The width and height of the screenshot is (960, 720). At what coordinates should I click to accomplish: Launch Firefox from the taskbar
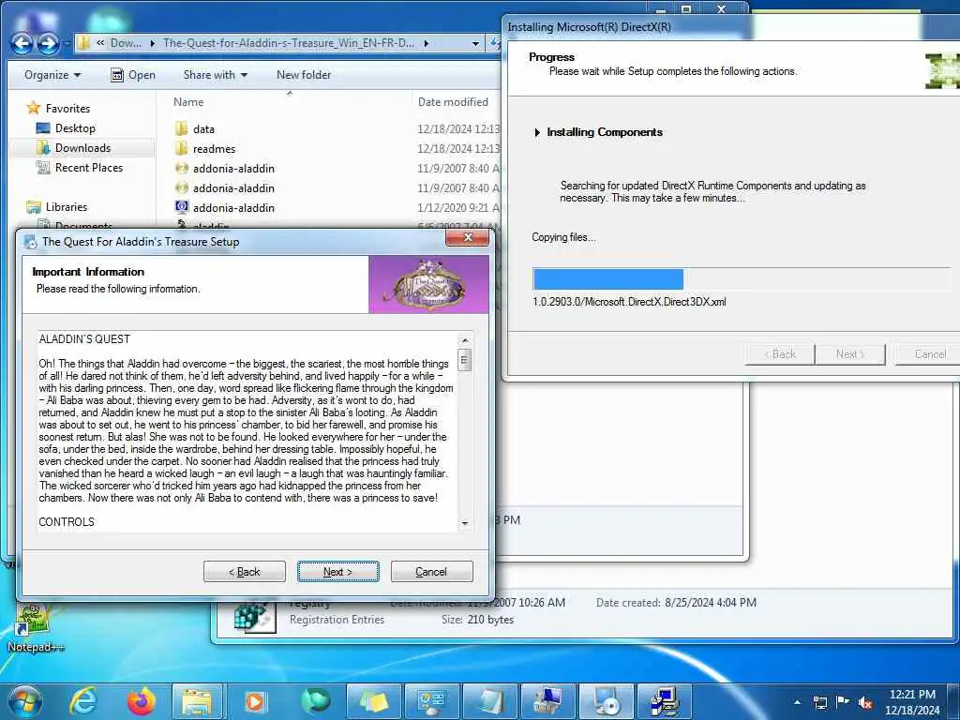point(141,701)
